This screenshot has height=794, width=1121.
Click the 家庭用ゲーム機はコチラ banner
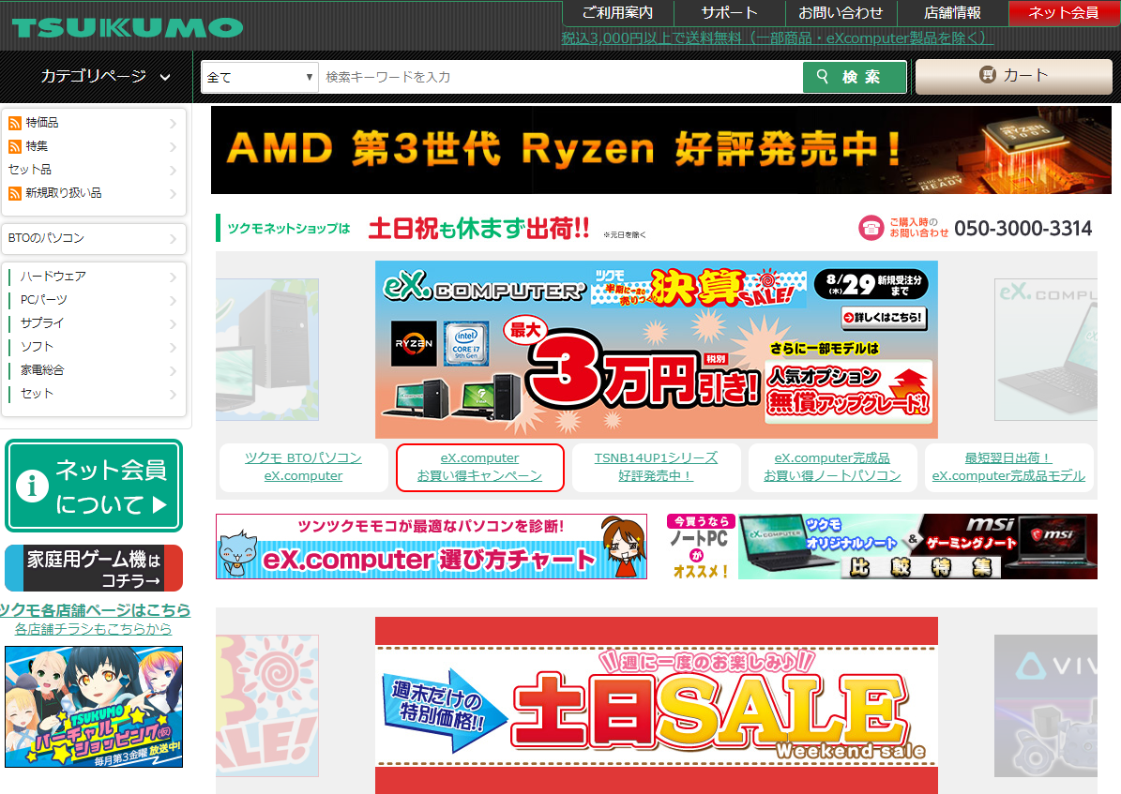(x=94, y=568)
